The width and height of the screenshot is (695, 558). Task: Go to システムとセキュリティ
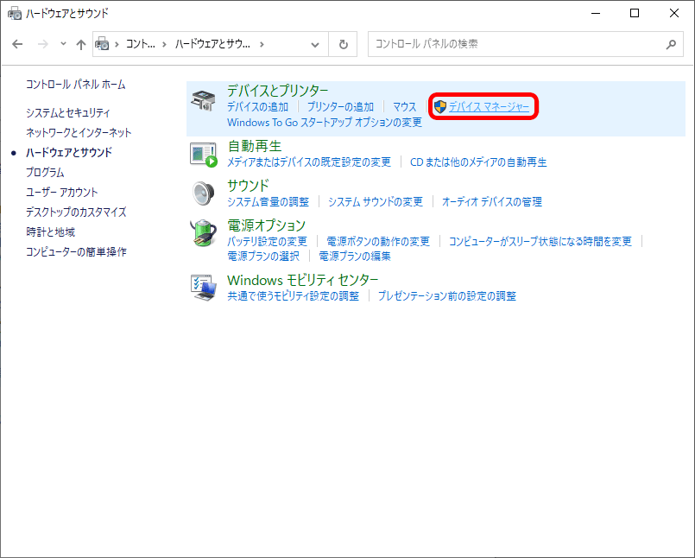point(68,112)
